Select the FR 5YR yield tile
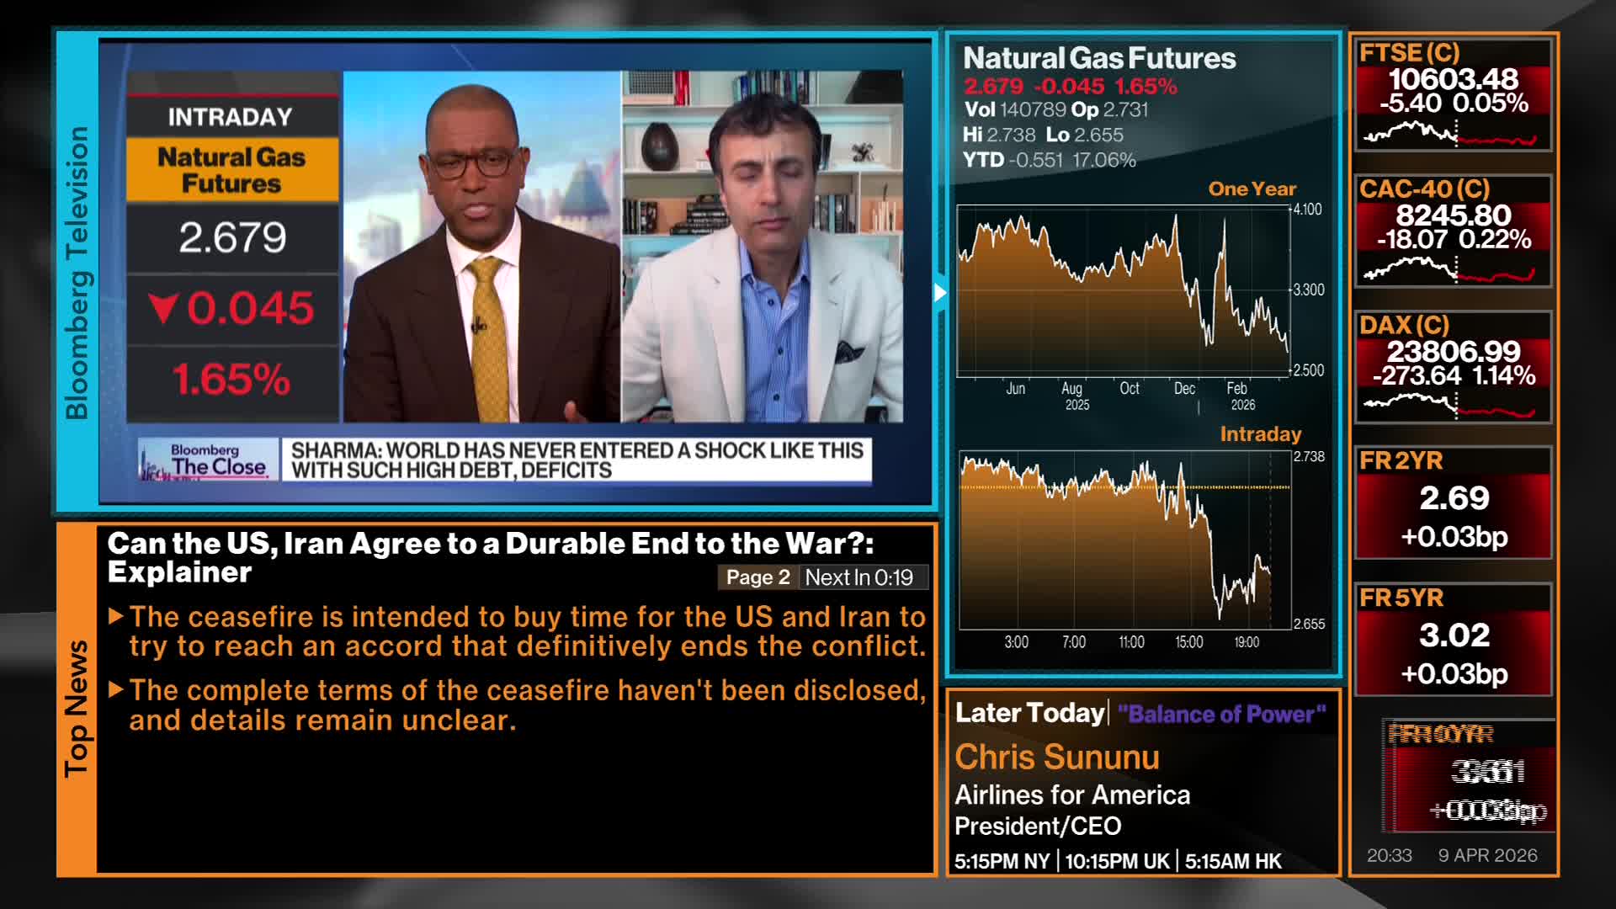Image resolution: width=1616 pixels, height=909 pixels. pos(1453,640)
